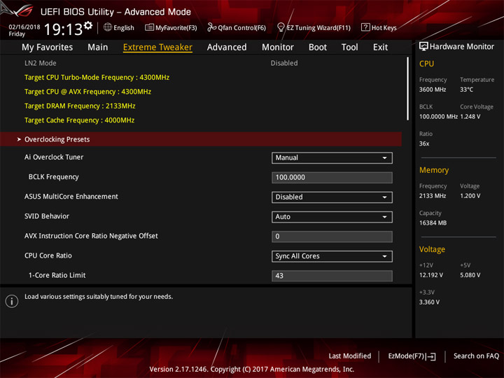Click the 1-Core Ratio Limit field
This screenshot has height=378, width=504.
point(332,276)
